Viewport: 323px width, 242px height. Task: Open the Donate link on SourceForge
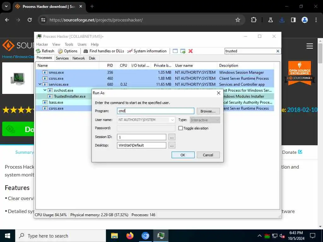coord(292,152)
